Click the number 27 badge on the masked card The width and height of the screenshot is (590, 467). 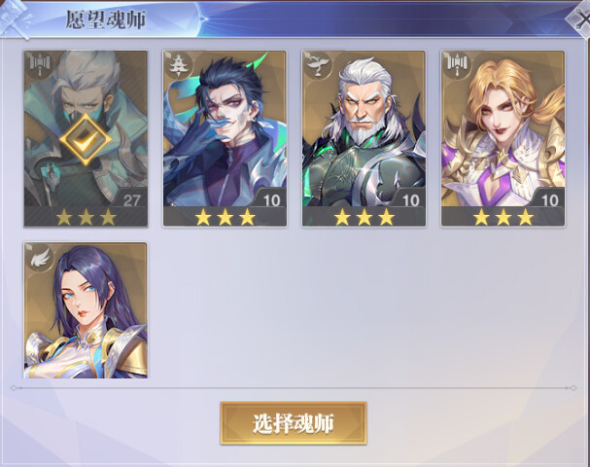[x=131, y=200]
